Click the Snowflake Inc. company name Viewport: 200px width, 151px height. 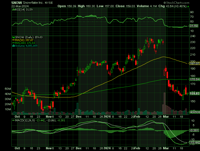pyautogui.click(x=34, y=2)
